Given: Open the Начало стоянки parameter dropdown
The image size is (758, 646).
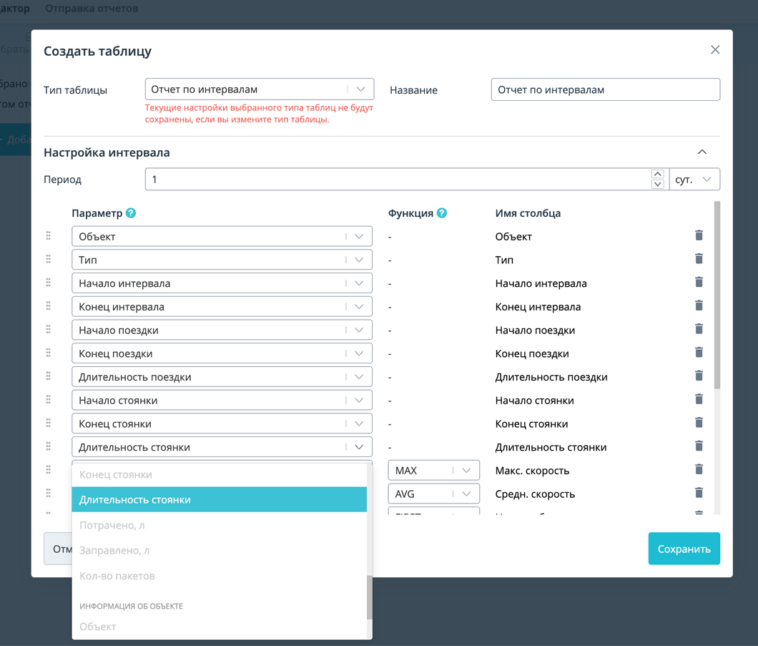Looking at the screenshot, I should pyautogui.click(x=222, y=401).
